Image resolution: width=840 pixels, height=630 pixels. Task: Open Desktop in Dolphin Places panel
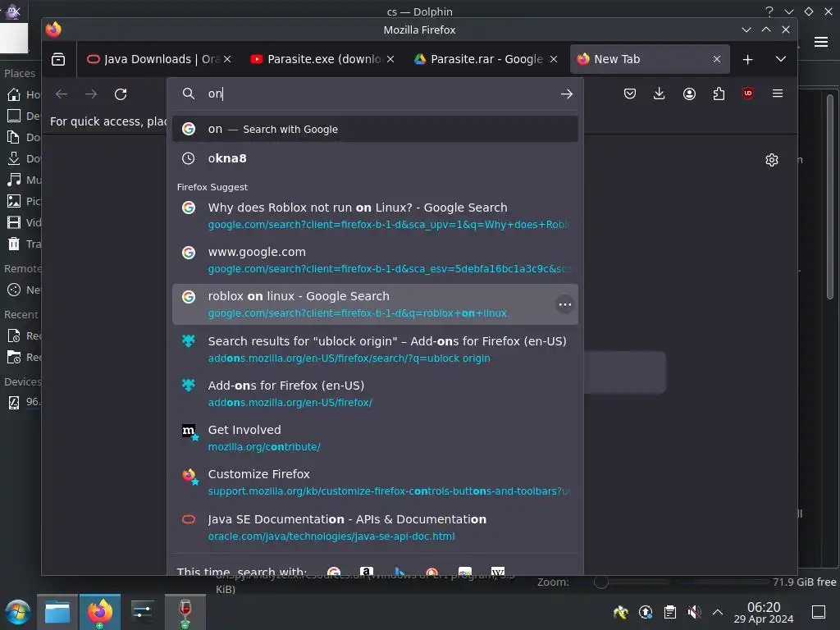[22, 116]
